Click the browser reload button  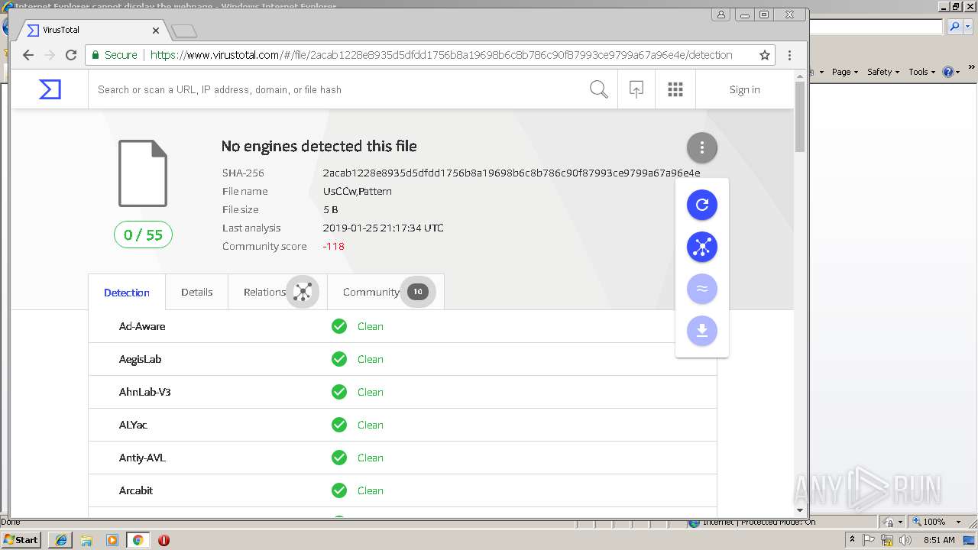point(71,55)
